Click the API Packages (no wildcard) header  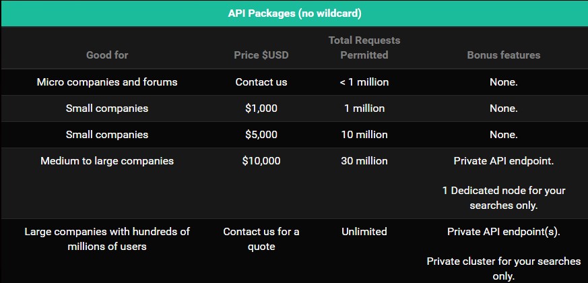click(x=294, y=13)
